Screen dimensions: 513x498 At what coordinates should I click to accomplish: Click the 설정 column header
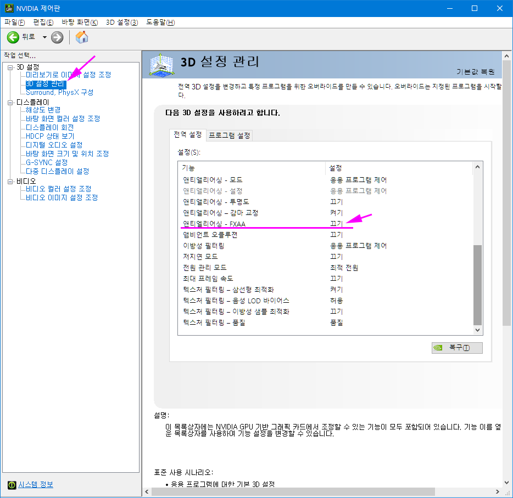399,168
